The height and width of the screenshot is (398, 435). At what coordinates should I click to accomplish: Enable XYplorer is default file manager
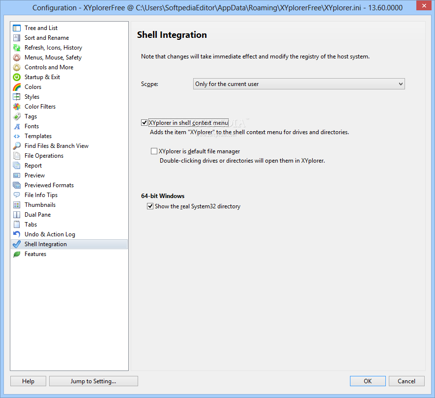pyautogui.click(x=154, y=151)
